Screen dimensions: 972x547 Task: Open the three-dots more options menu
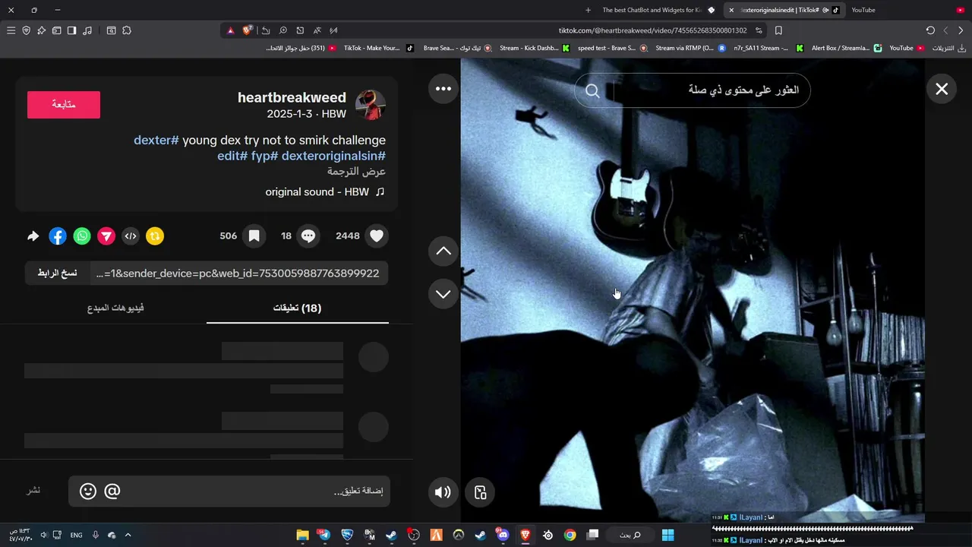tap(443, 89)
